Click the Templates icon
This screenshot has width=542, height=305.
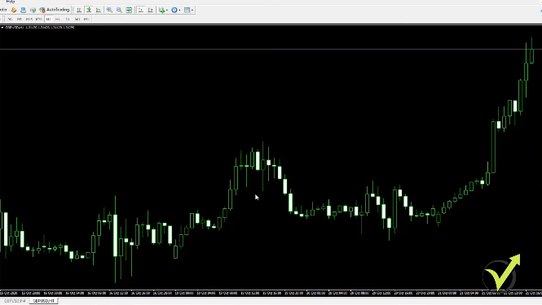(x=187, y=10)
